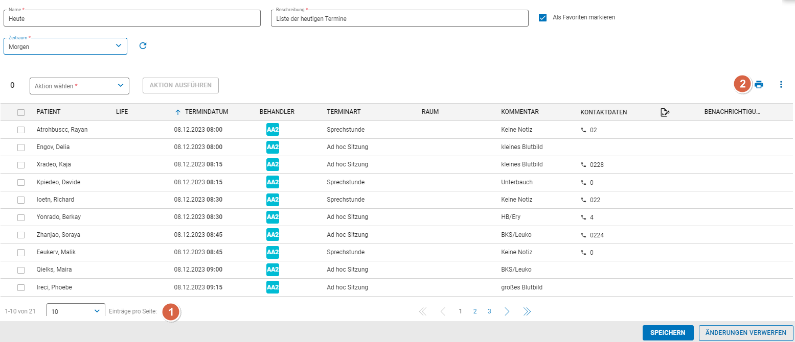Click the Benachrichtigu… column header
This screenshot has width=795, height=342.
click(732, 112)
